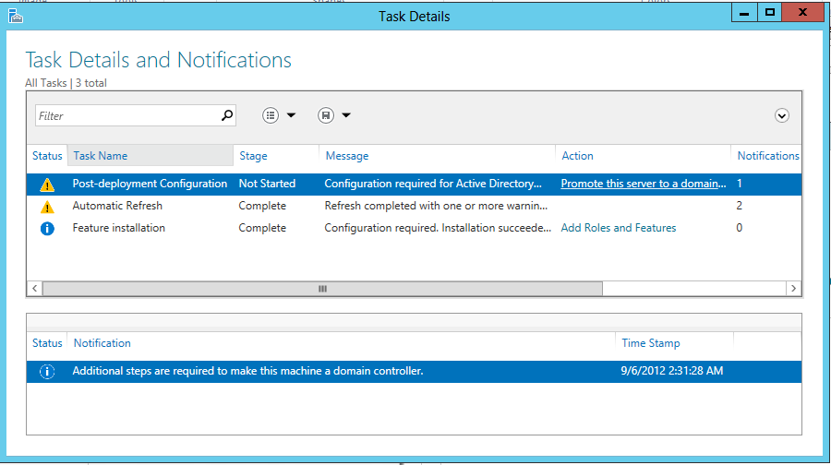Select the 'Additional steps are required' notification
Screen dimensions: 831x465
pos(414,371)
